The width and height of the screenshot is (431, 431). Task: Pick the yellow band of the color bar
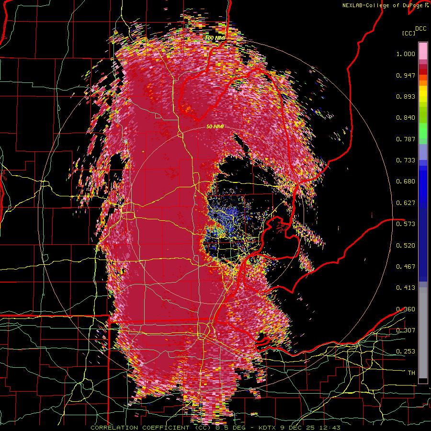click(423, 94)
